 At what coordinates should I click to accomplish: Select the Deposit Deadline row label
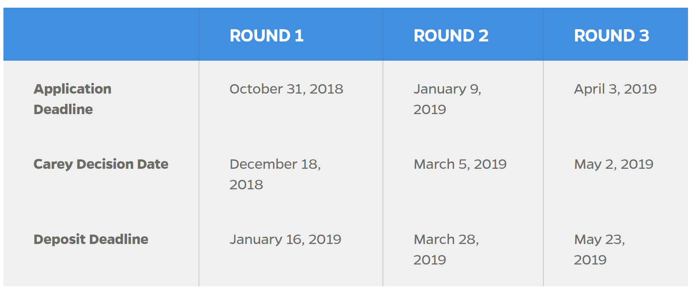click(x=91, y=239)
